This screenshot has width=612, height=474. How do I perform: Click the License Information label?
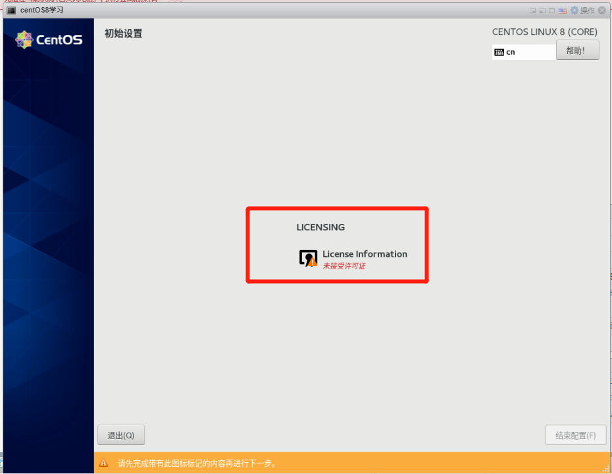(365, 254)
